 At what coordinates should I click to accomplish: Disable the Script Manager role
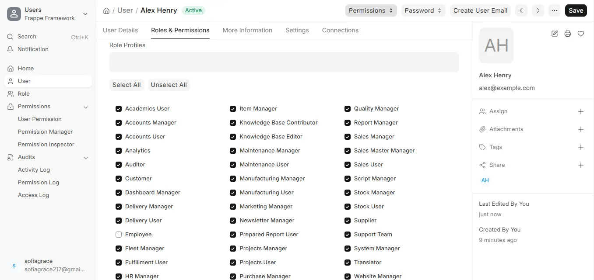pos(348,179)
